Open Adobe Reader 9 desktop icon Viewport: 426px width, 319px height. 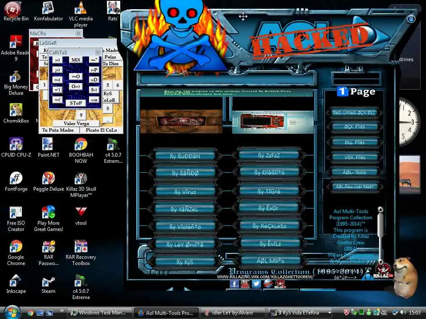(15, 49)
